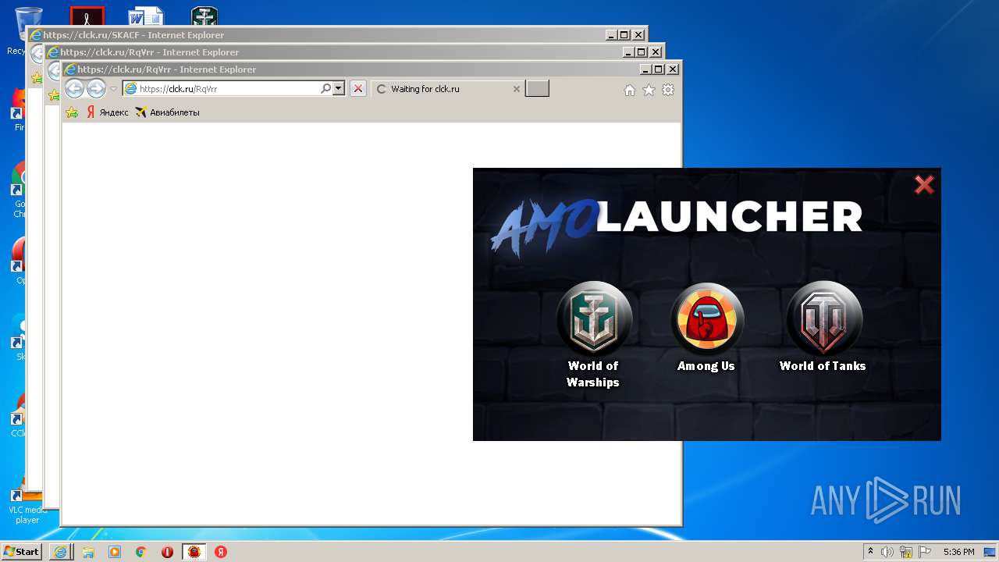Screen dimensions: 999x562
Task: Open Google Chrome from the taskbar
Action: (x=141, y=552)
